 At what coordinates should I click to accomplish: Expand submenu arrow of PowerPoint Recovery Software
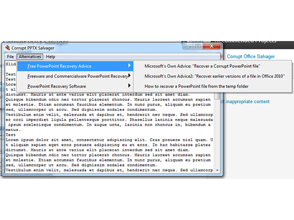[x=129, y=85]
